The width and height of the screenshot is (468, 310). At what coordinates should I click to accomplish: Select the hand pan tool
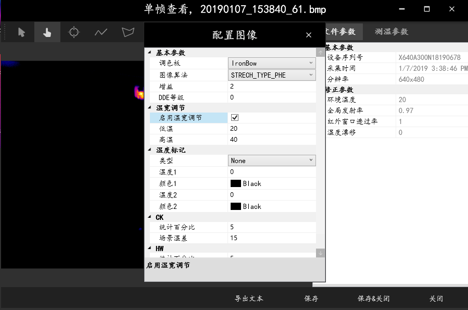pos(47,32)
